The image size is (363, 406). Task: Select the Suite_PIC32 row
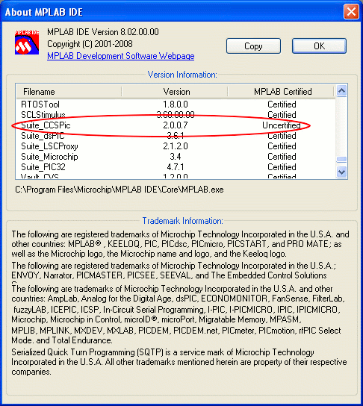[x=176, y=167]
